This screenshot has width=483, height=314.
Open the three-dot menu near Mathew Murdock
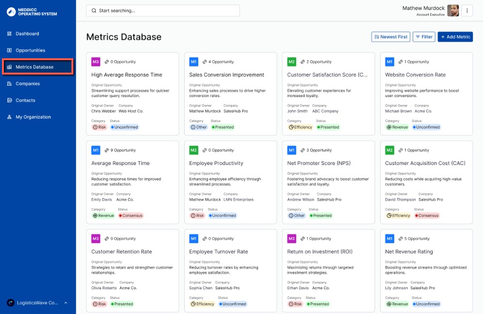click(x=467, y=11)
